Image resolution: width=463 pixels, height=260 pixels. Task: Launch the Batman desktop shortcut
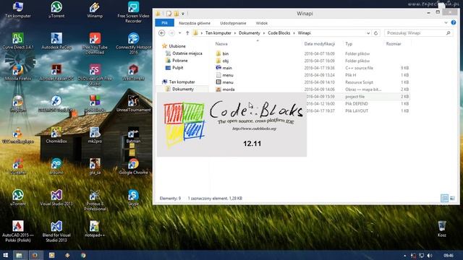133,135
